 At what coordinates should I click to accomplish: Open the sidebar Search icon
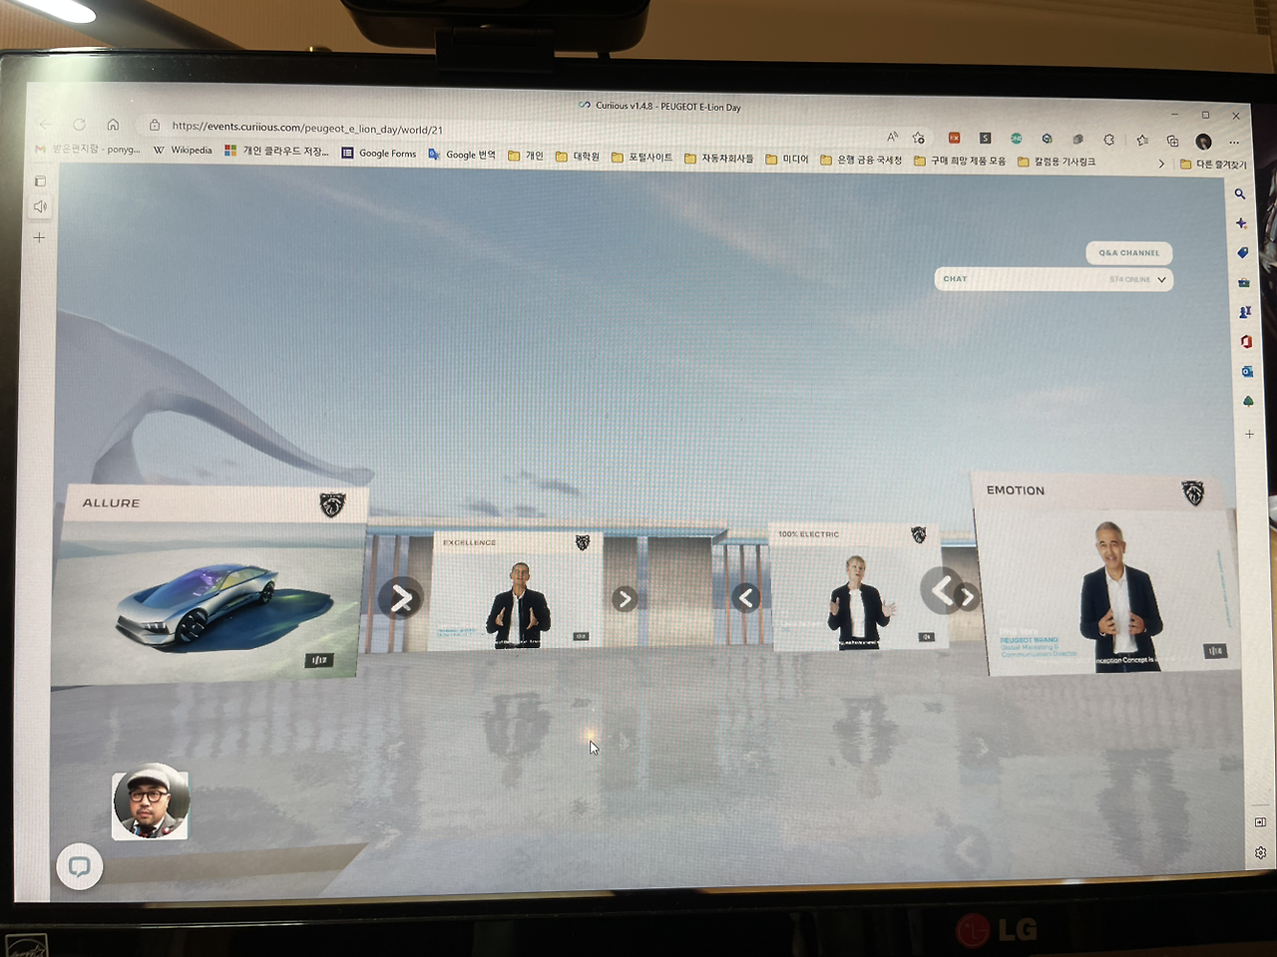click(1239, 194)
